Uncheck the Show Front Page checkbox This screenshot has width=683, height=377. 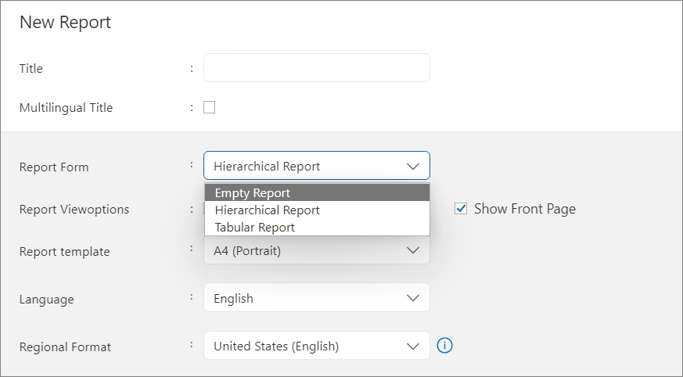point(460,209)
